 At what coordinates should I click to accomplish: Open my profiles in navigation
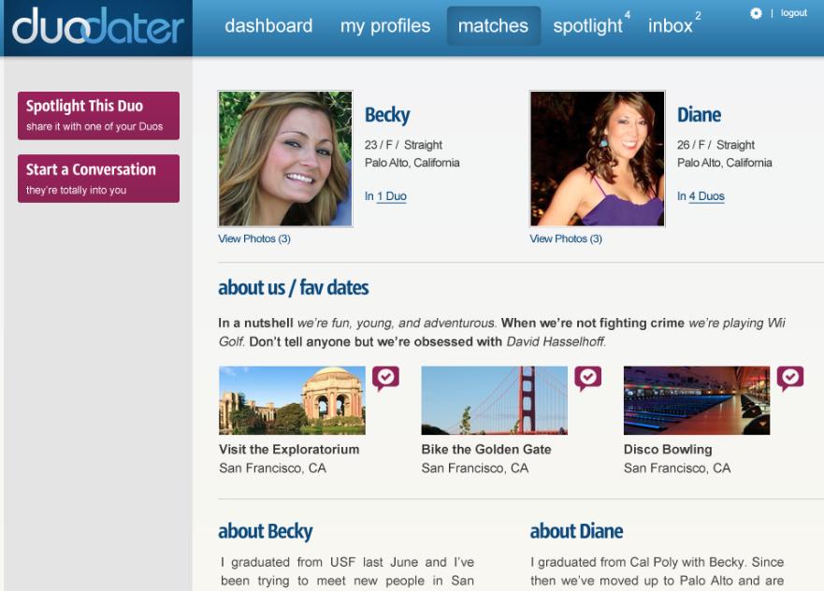pyautogui.click(x=385, y=26)
